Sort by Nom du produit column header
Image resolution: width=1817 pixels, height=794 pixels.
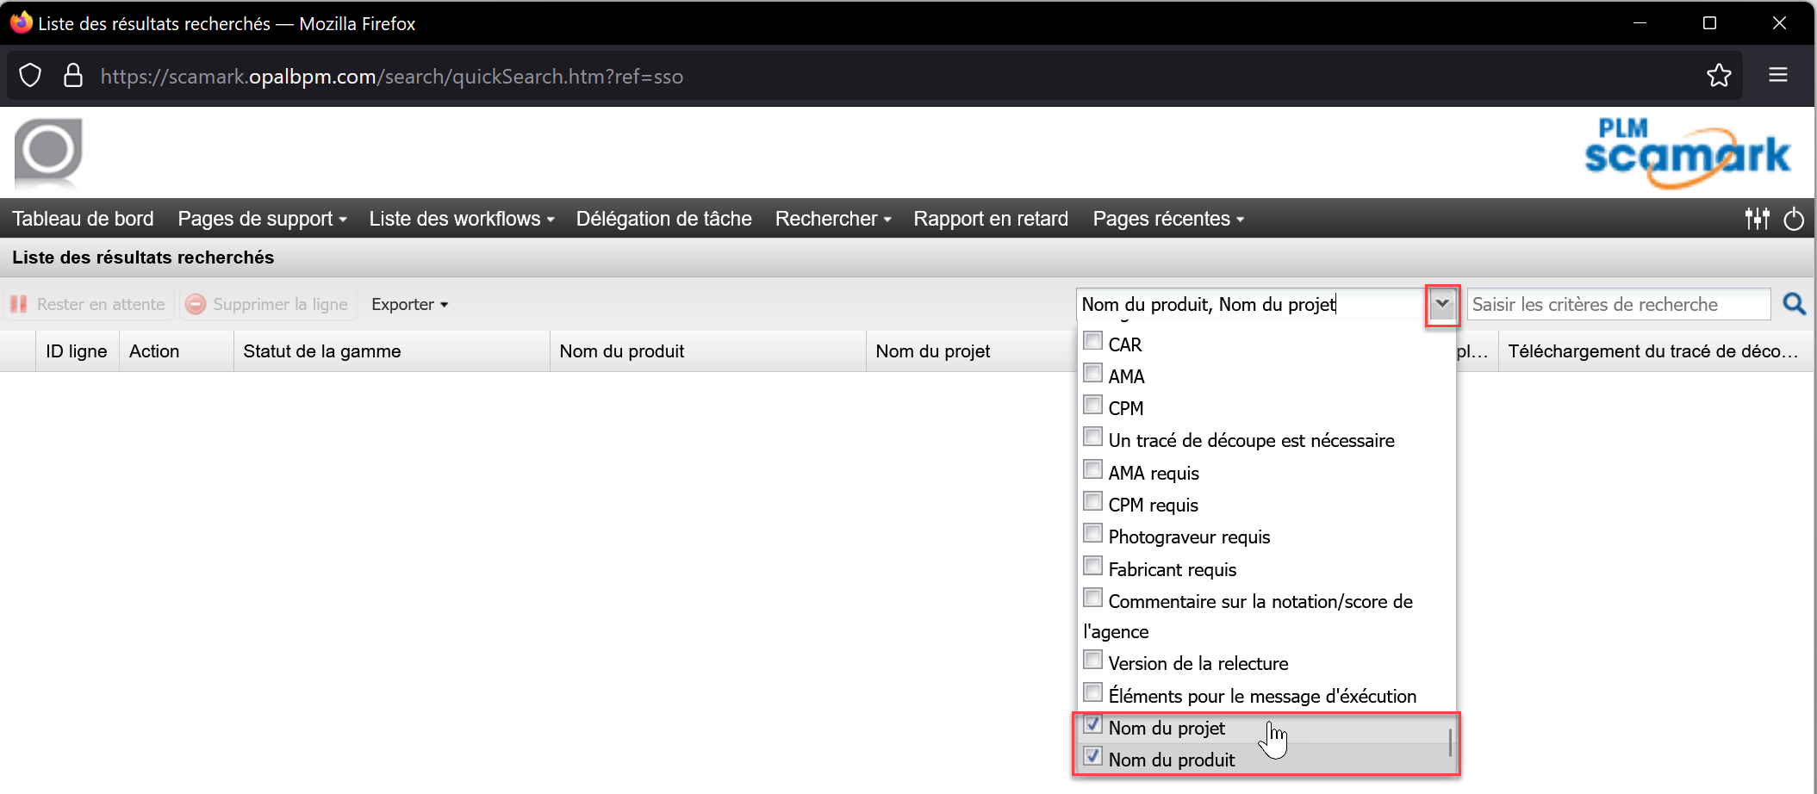tap(708, 351)
